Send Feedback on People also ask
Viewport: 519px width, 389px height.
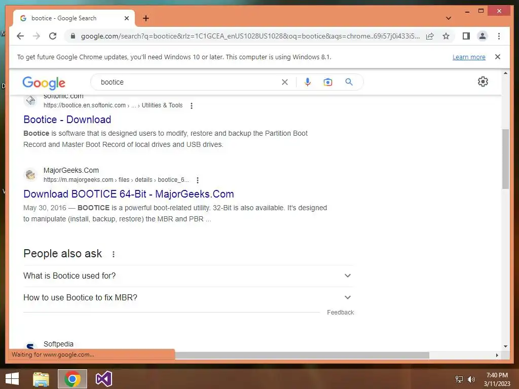340,312
